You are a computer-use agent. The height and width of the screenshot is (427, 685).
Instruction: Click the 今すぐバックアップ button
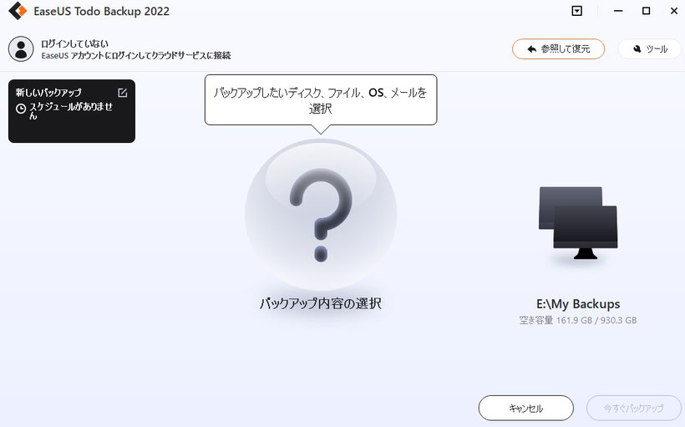[633, 409]
